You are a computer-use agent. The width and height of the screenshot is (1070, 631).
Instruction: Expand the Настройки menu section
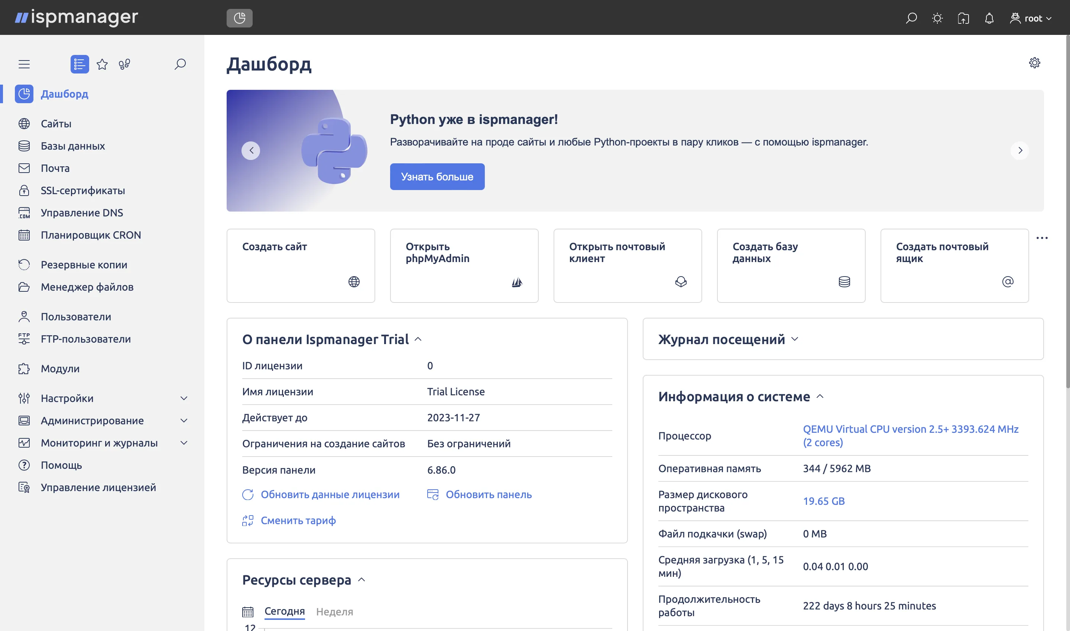[x=184, y=398]
